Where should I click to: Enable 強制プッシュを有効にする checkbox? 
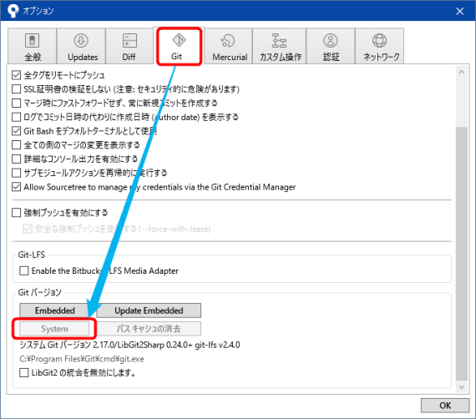point(16,212)
